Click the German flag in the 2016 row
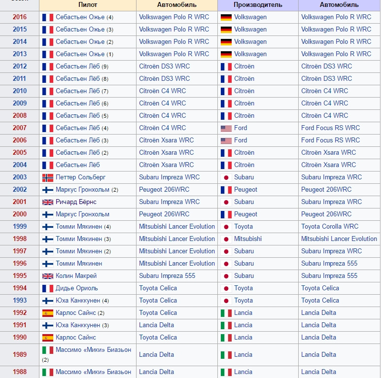The width and height of the screenshot is (381, 378). (x=226, y=17)
